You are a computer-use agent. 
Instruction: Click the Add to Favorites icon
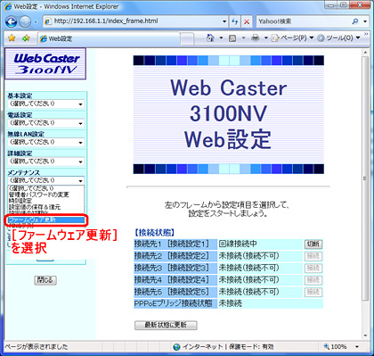[x=26, y=38]
